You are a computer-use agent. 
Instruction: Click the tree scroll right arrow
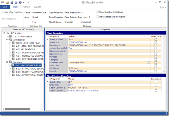42,109
